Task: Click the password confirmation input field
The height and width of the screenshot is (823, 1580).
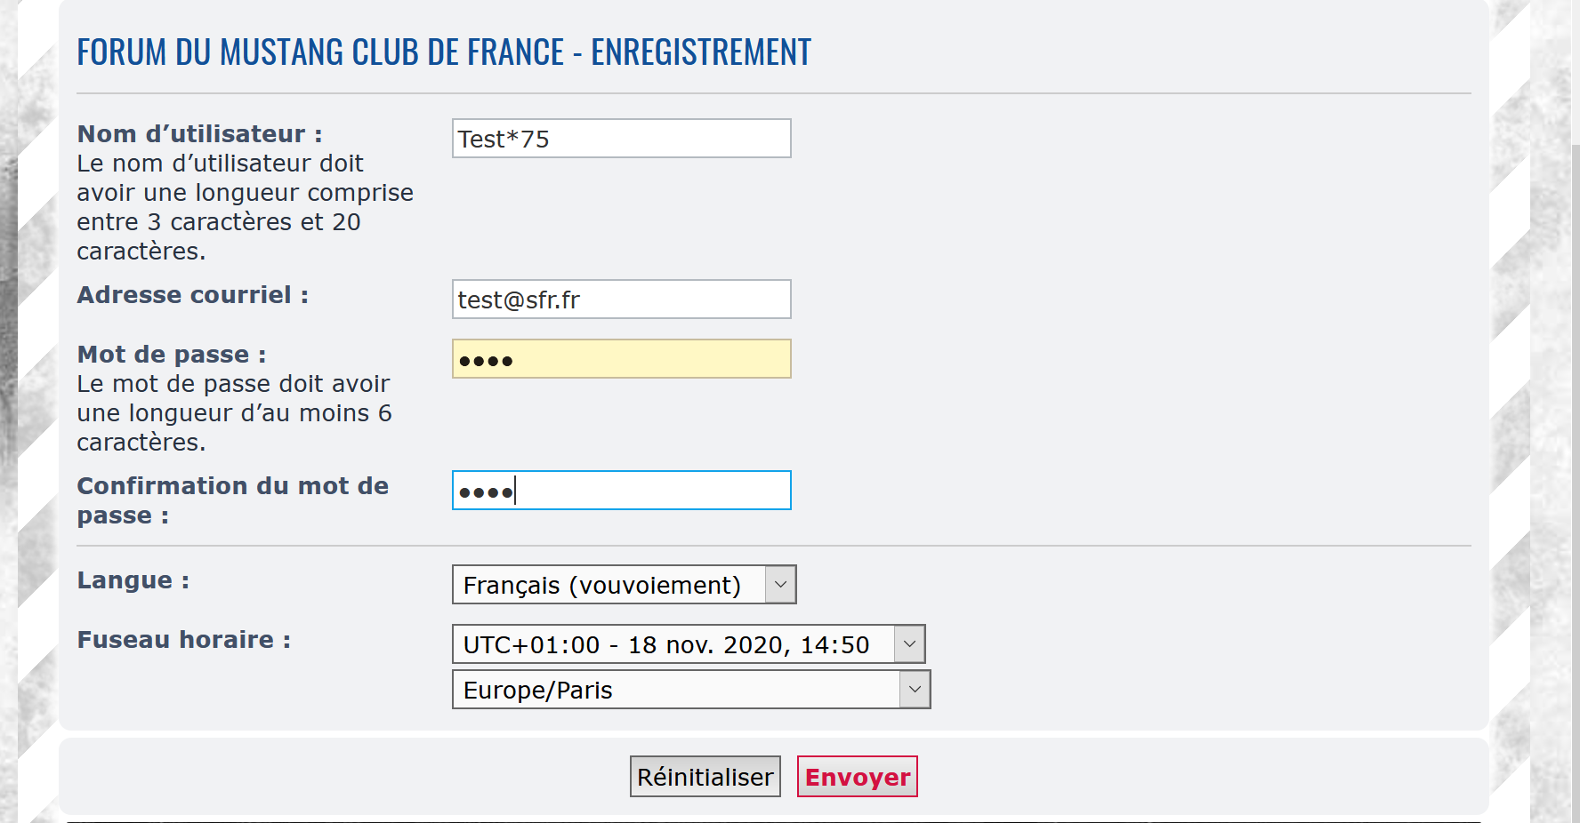Action: click(621, 491)
